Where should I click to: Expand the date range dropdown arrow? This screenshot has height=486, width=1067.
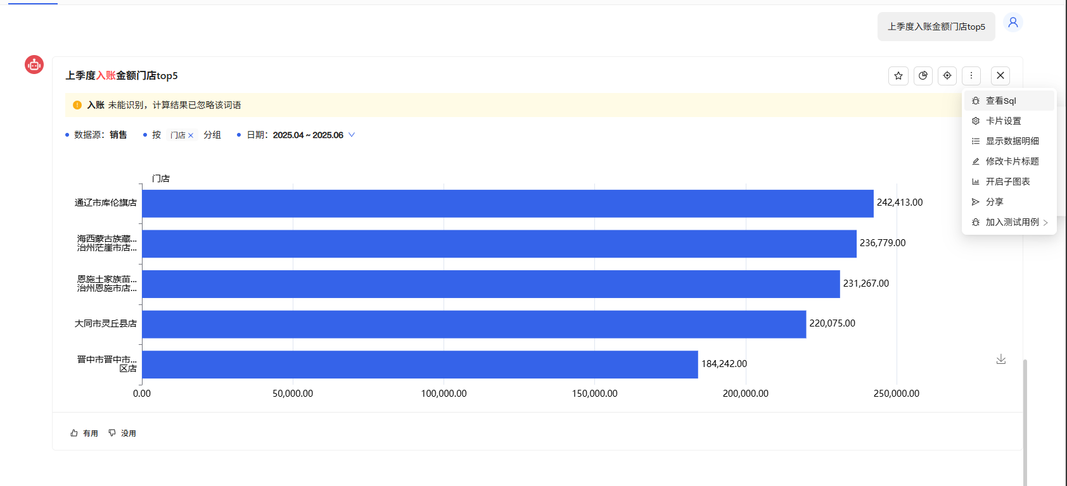(352, 135)
